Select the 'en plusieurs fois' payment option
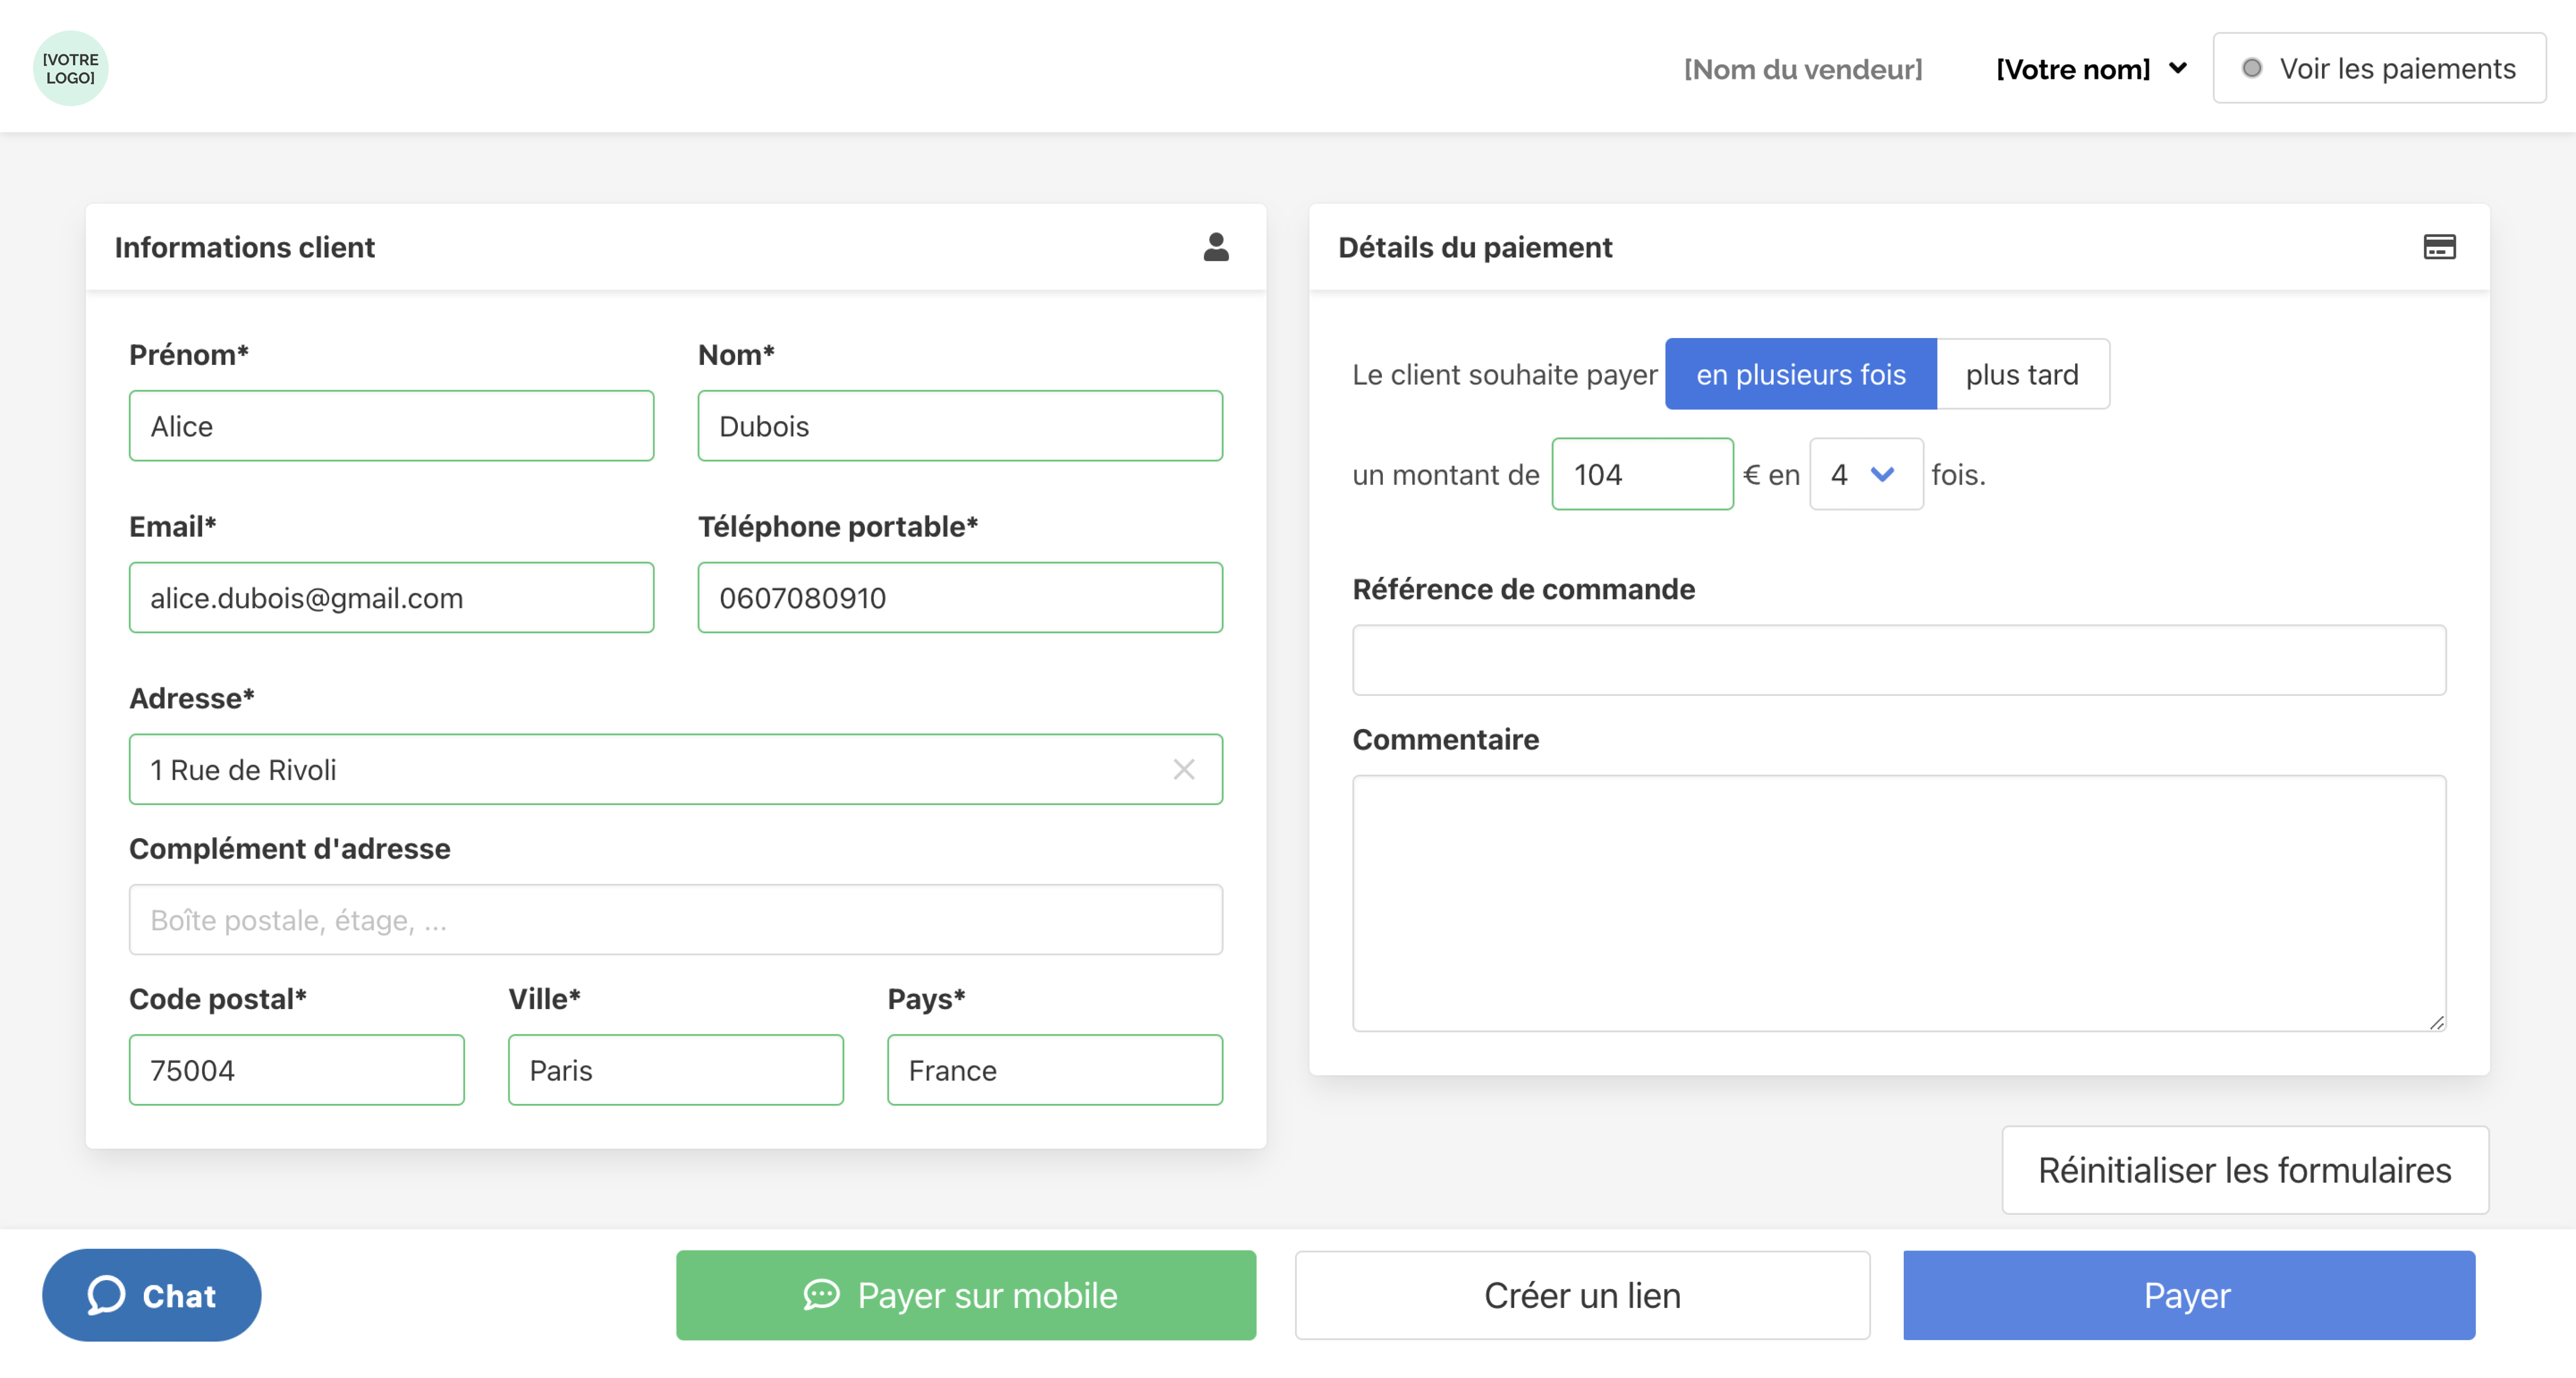 (x=1801, y=374)
